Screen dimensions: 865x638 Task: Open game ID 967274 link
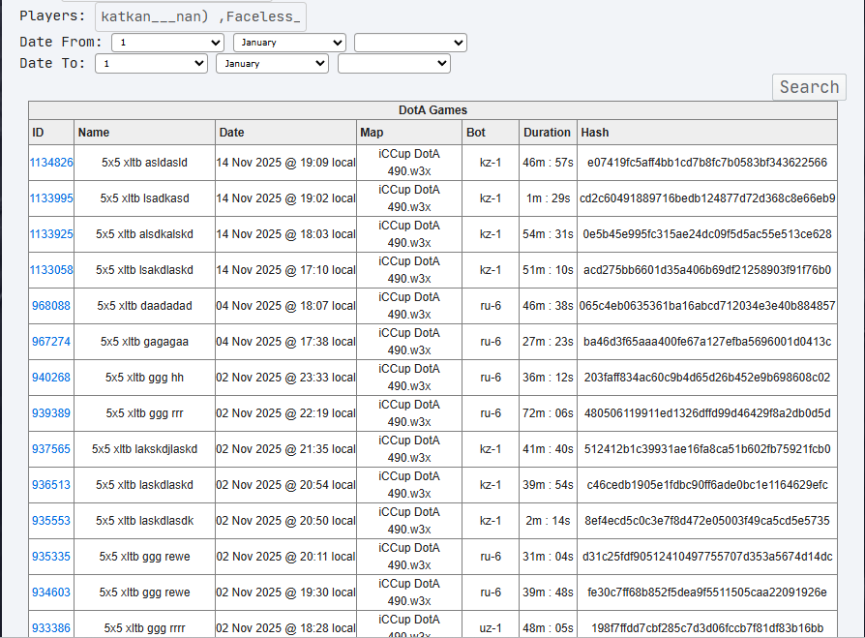51,342
